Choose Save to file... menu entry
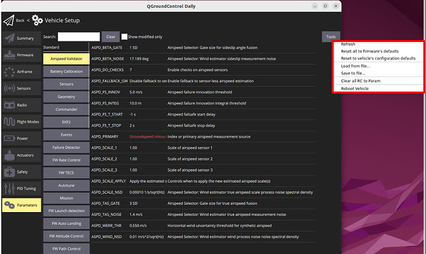This screenshot has width=426, height=254. pos(353,73)
